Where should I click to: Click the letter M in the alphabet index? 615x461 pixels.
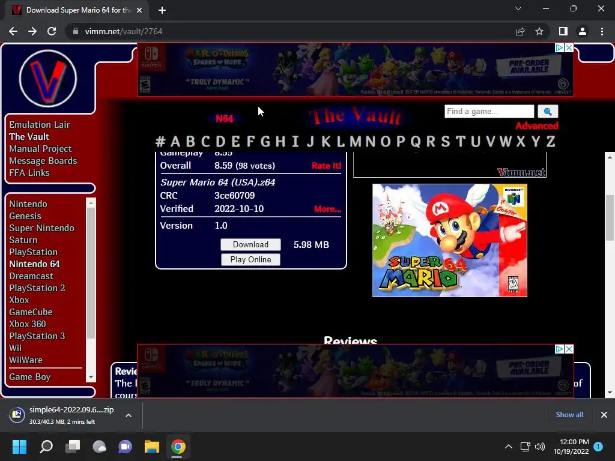(x=356, y=141)
